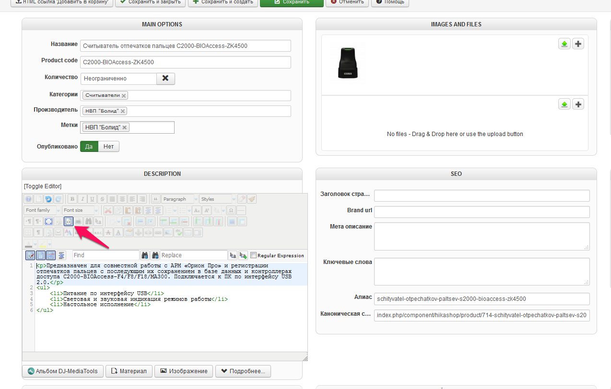Click the plus icon in images section

click(578, 44)
